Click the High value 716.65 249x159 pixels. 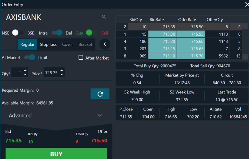pos(171,117)
